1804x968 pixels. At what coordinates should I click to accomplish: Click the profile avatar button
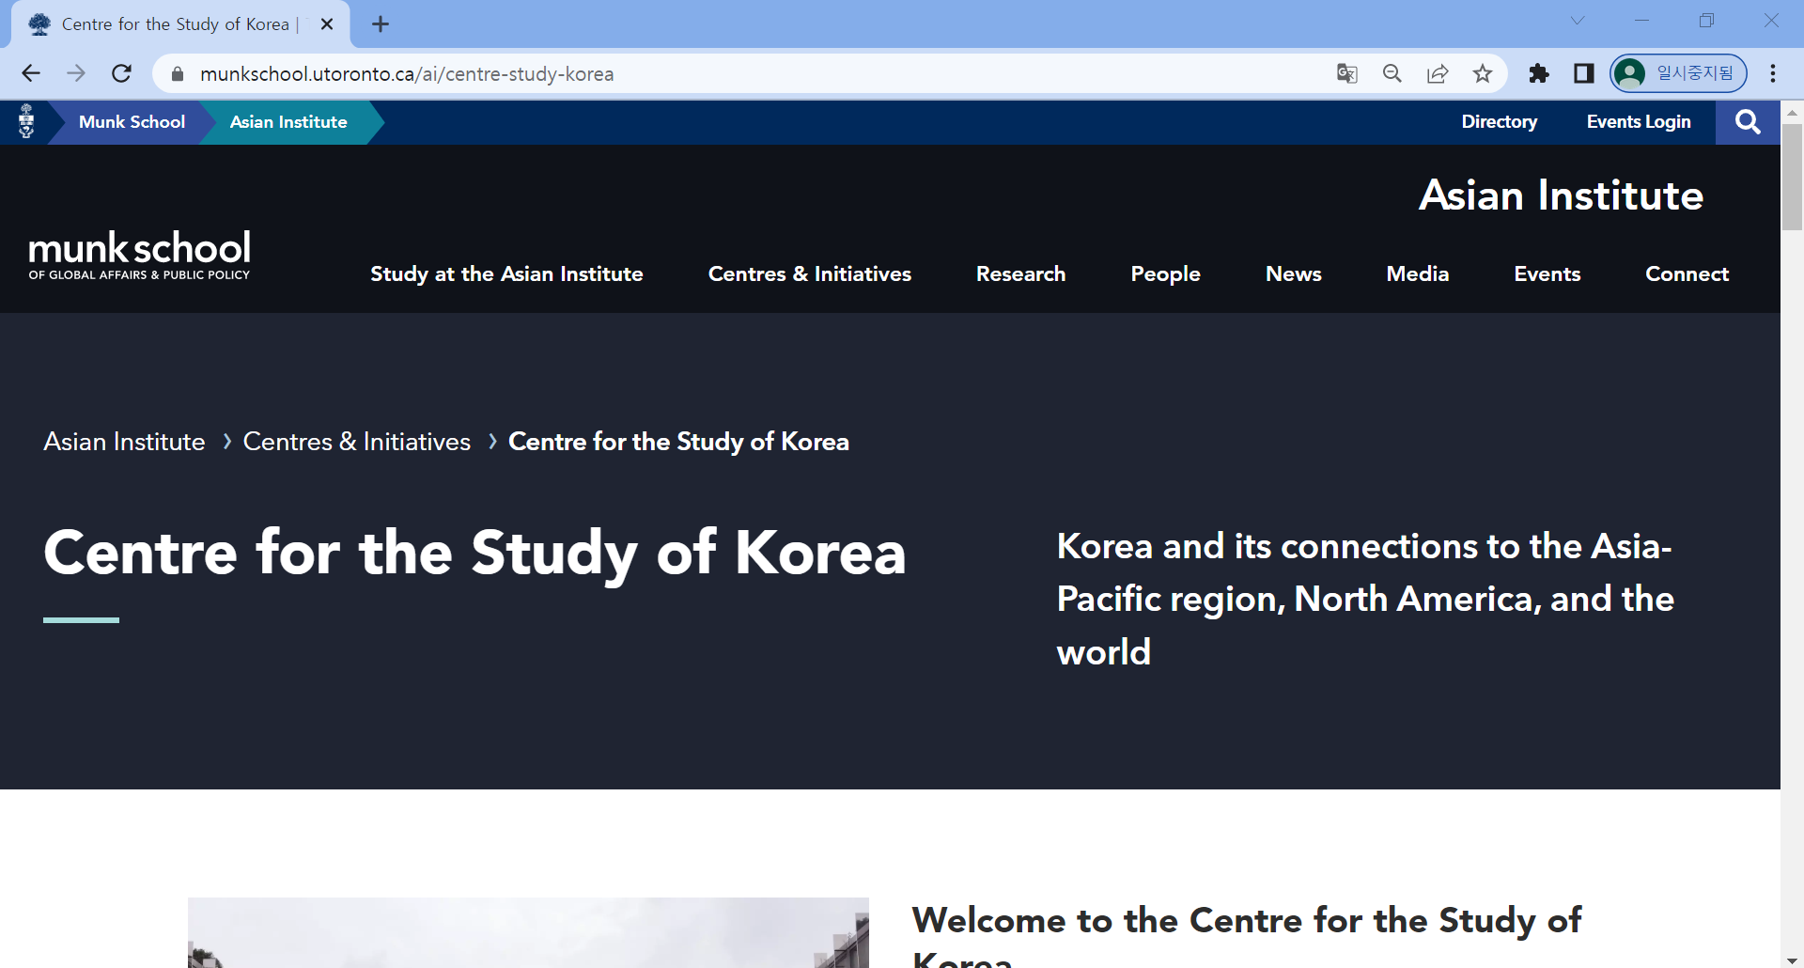pos(1678,73)
